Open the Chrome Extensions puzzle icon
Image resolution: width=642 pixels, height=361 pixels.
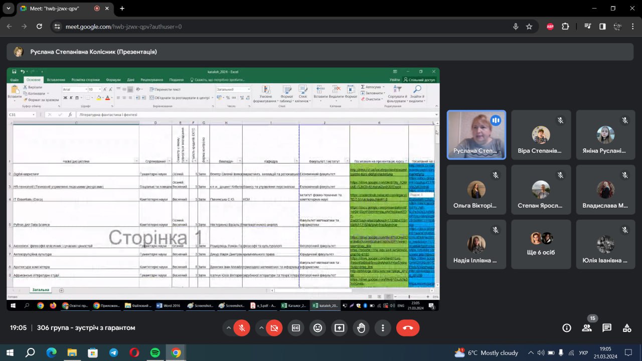[565, 27]
